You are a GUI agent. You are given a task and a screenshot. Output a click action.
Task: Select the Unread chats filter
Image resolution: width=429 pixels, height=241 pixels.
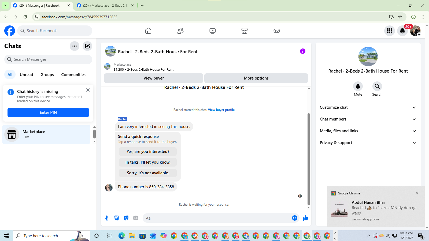[x=27, y=75]
